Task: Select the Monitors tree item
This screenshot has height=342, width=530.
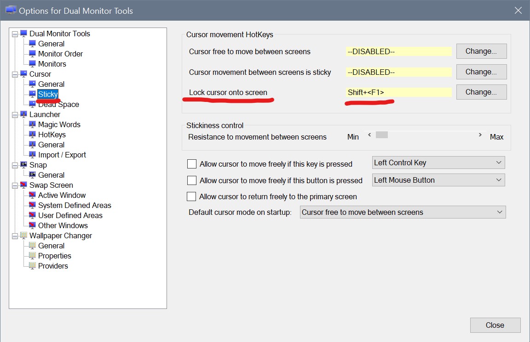Action: [x=52, y=64]
